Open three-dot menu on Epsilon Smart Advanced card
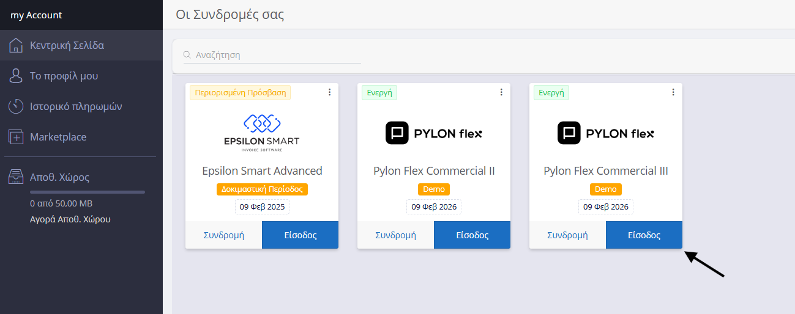Viewport: 795px width, 314px height. pos(329,92)
